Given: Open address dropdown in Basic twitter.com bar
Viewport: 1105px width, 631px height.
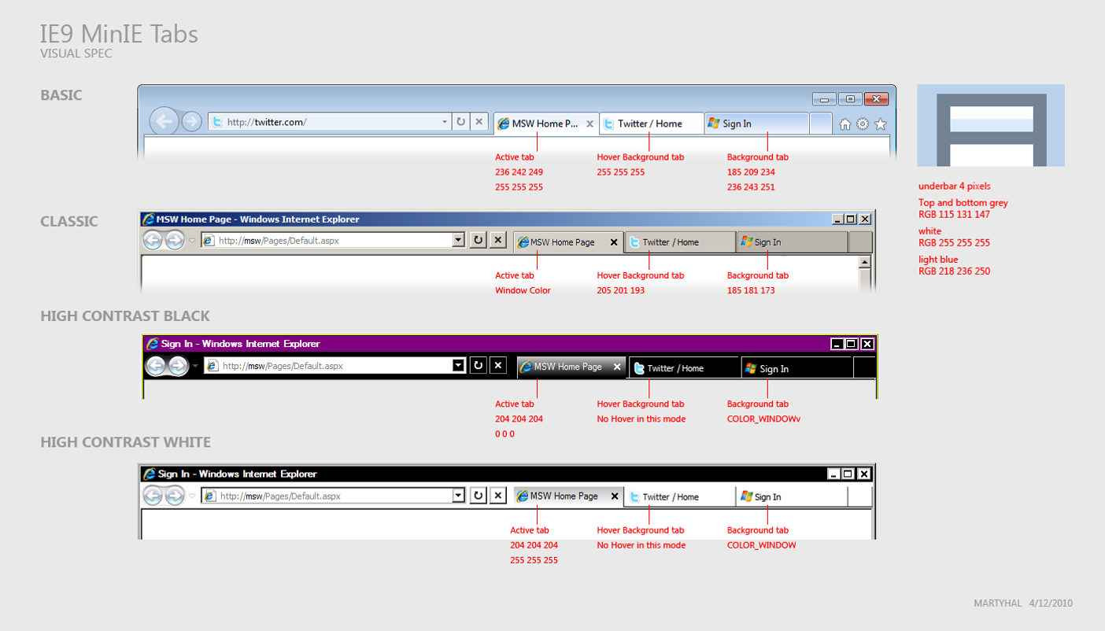Looking at the screenshot, I should [445, 122].
